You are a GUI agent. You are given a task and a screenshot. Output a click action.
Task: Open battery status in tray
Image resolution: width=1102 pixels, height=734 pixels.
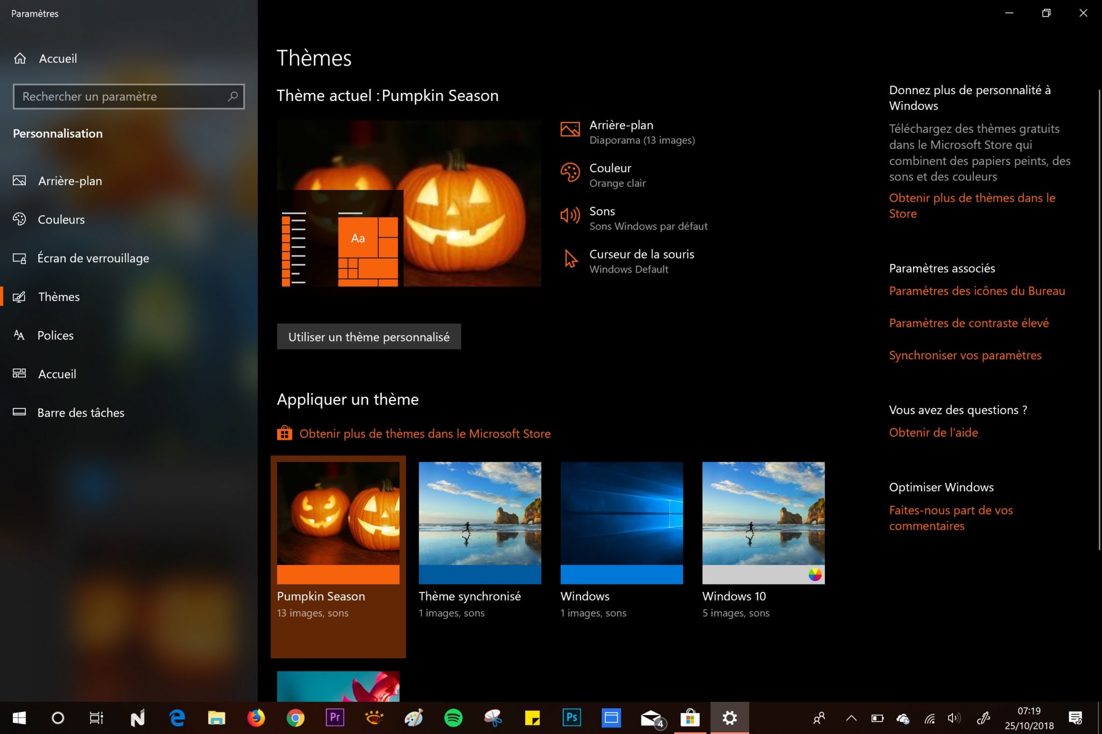coord(877,718)
